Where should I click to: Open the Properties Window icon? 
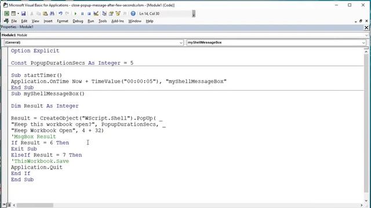coord(111,14)
